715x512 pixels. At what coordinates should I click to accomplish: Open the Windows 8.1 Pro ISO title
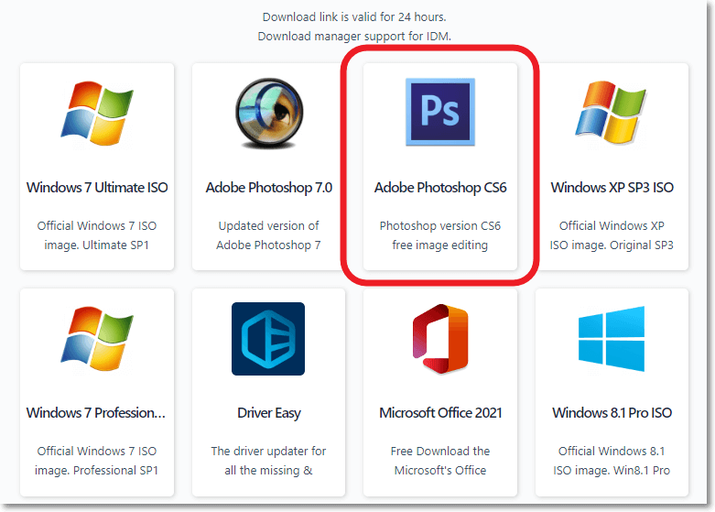tap(612, 413)
